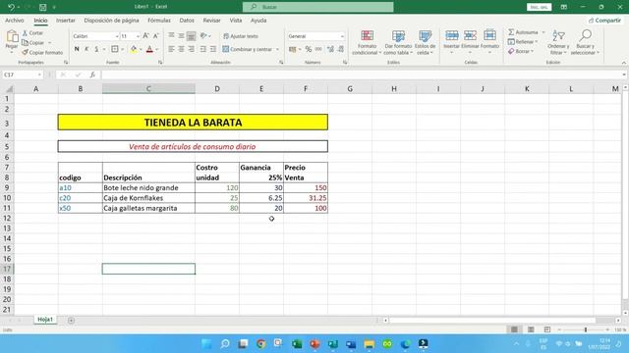Image resolution: width=629 pixels, height=353 pixels.
Task: Click the insert function fx button
Action: [92, 75]
